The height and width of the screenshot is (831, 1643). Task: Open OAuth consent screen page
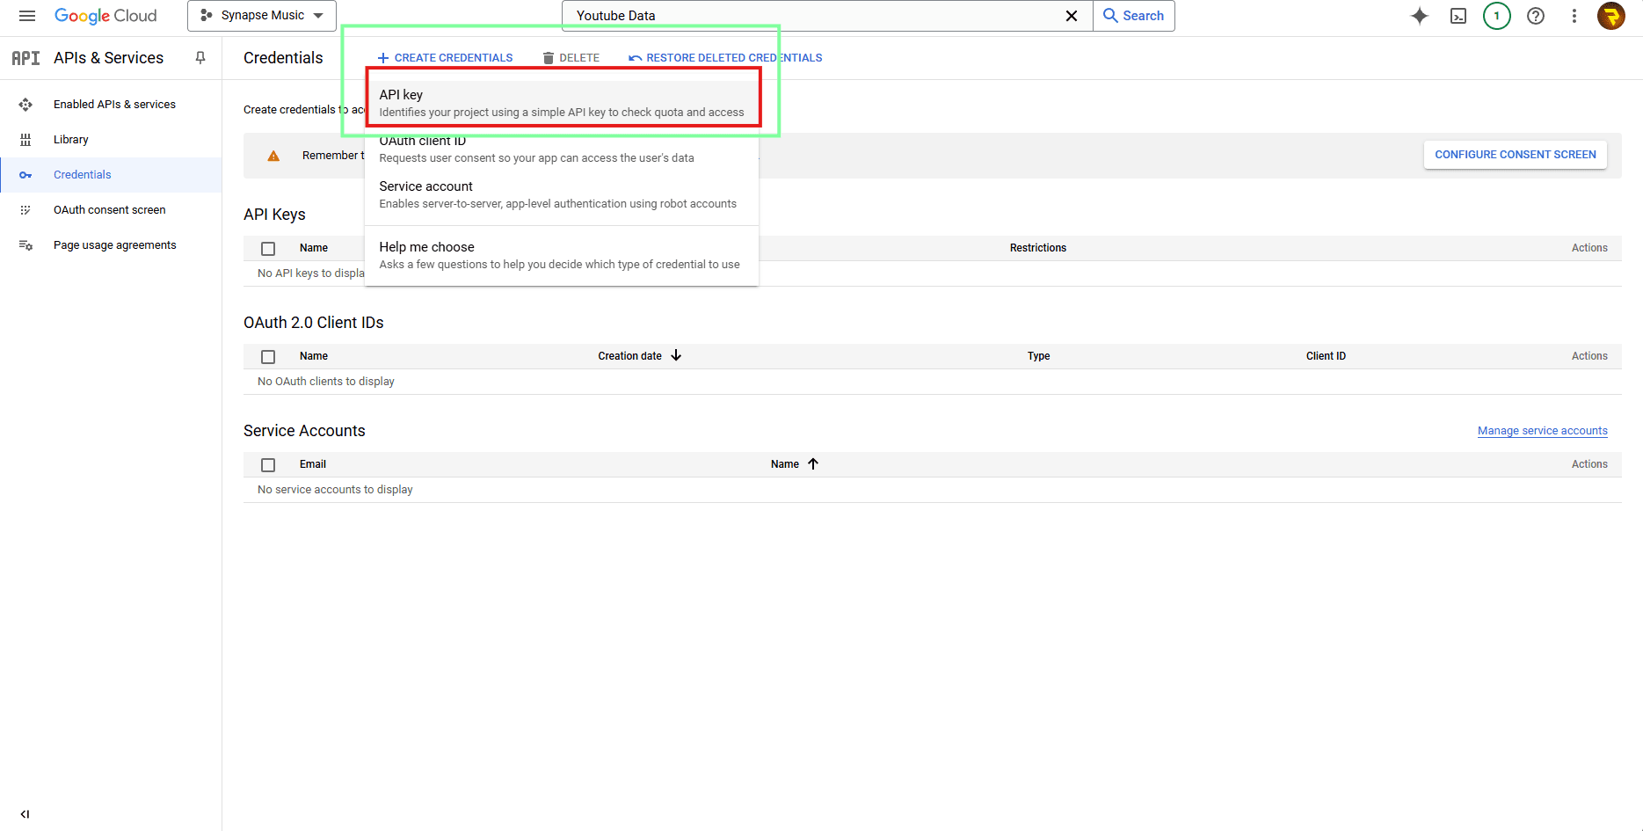point(111,210)
